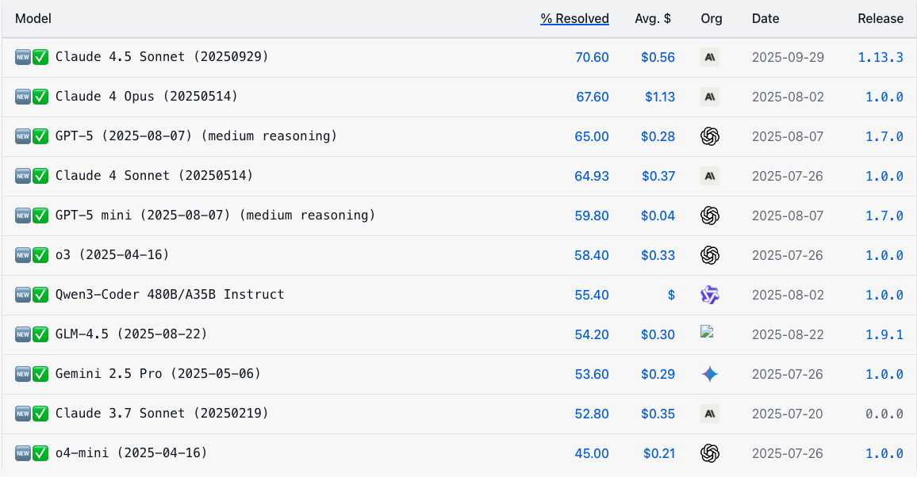Click the green checkmark beside GPT-5 mini

pyautogui.click(x=41, y=216)
